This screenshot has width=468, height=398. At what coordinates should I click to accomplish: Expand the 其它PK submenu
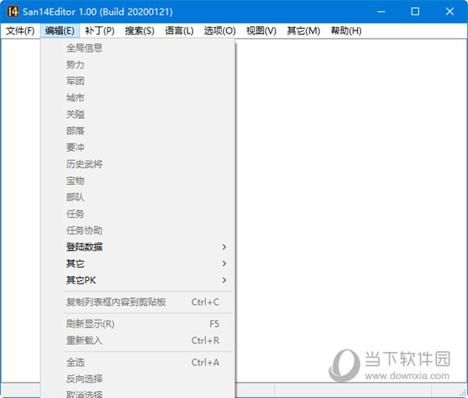[x=137, y=280]
